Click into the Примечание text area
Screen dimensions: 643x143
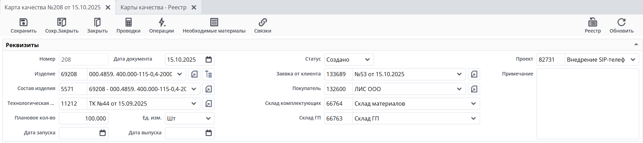587,104
